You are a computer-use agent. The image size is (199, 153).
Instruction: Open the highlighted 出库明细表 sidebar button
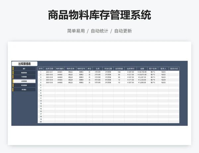tap(24, 81)
